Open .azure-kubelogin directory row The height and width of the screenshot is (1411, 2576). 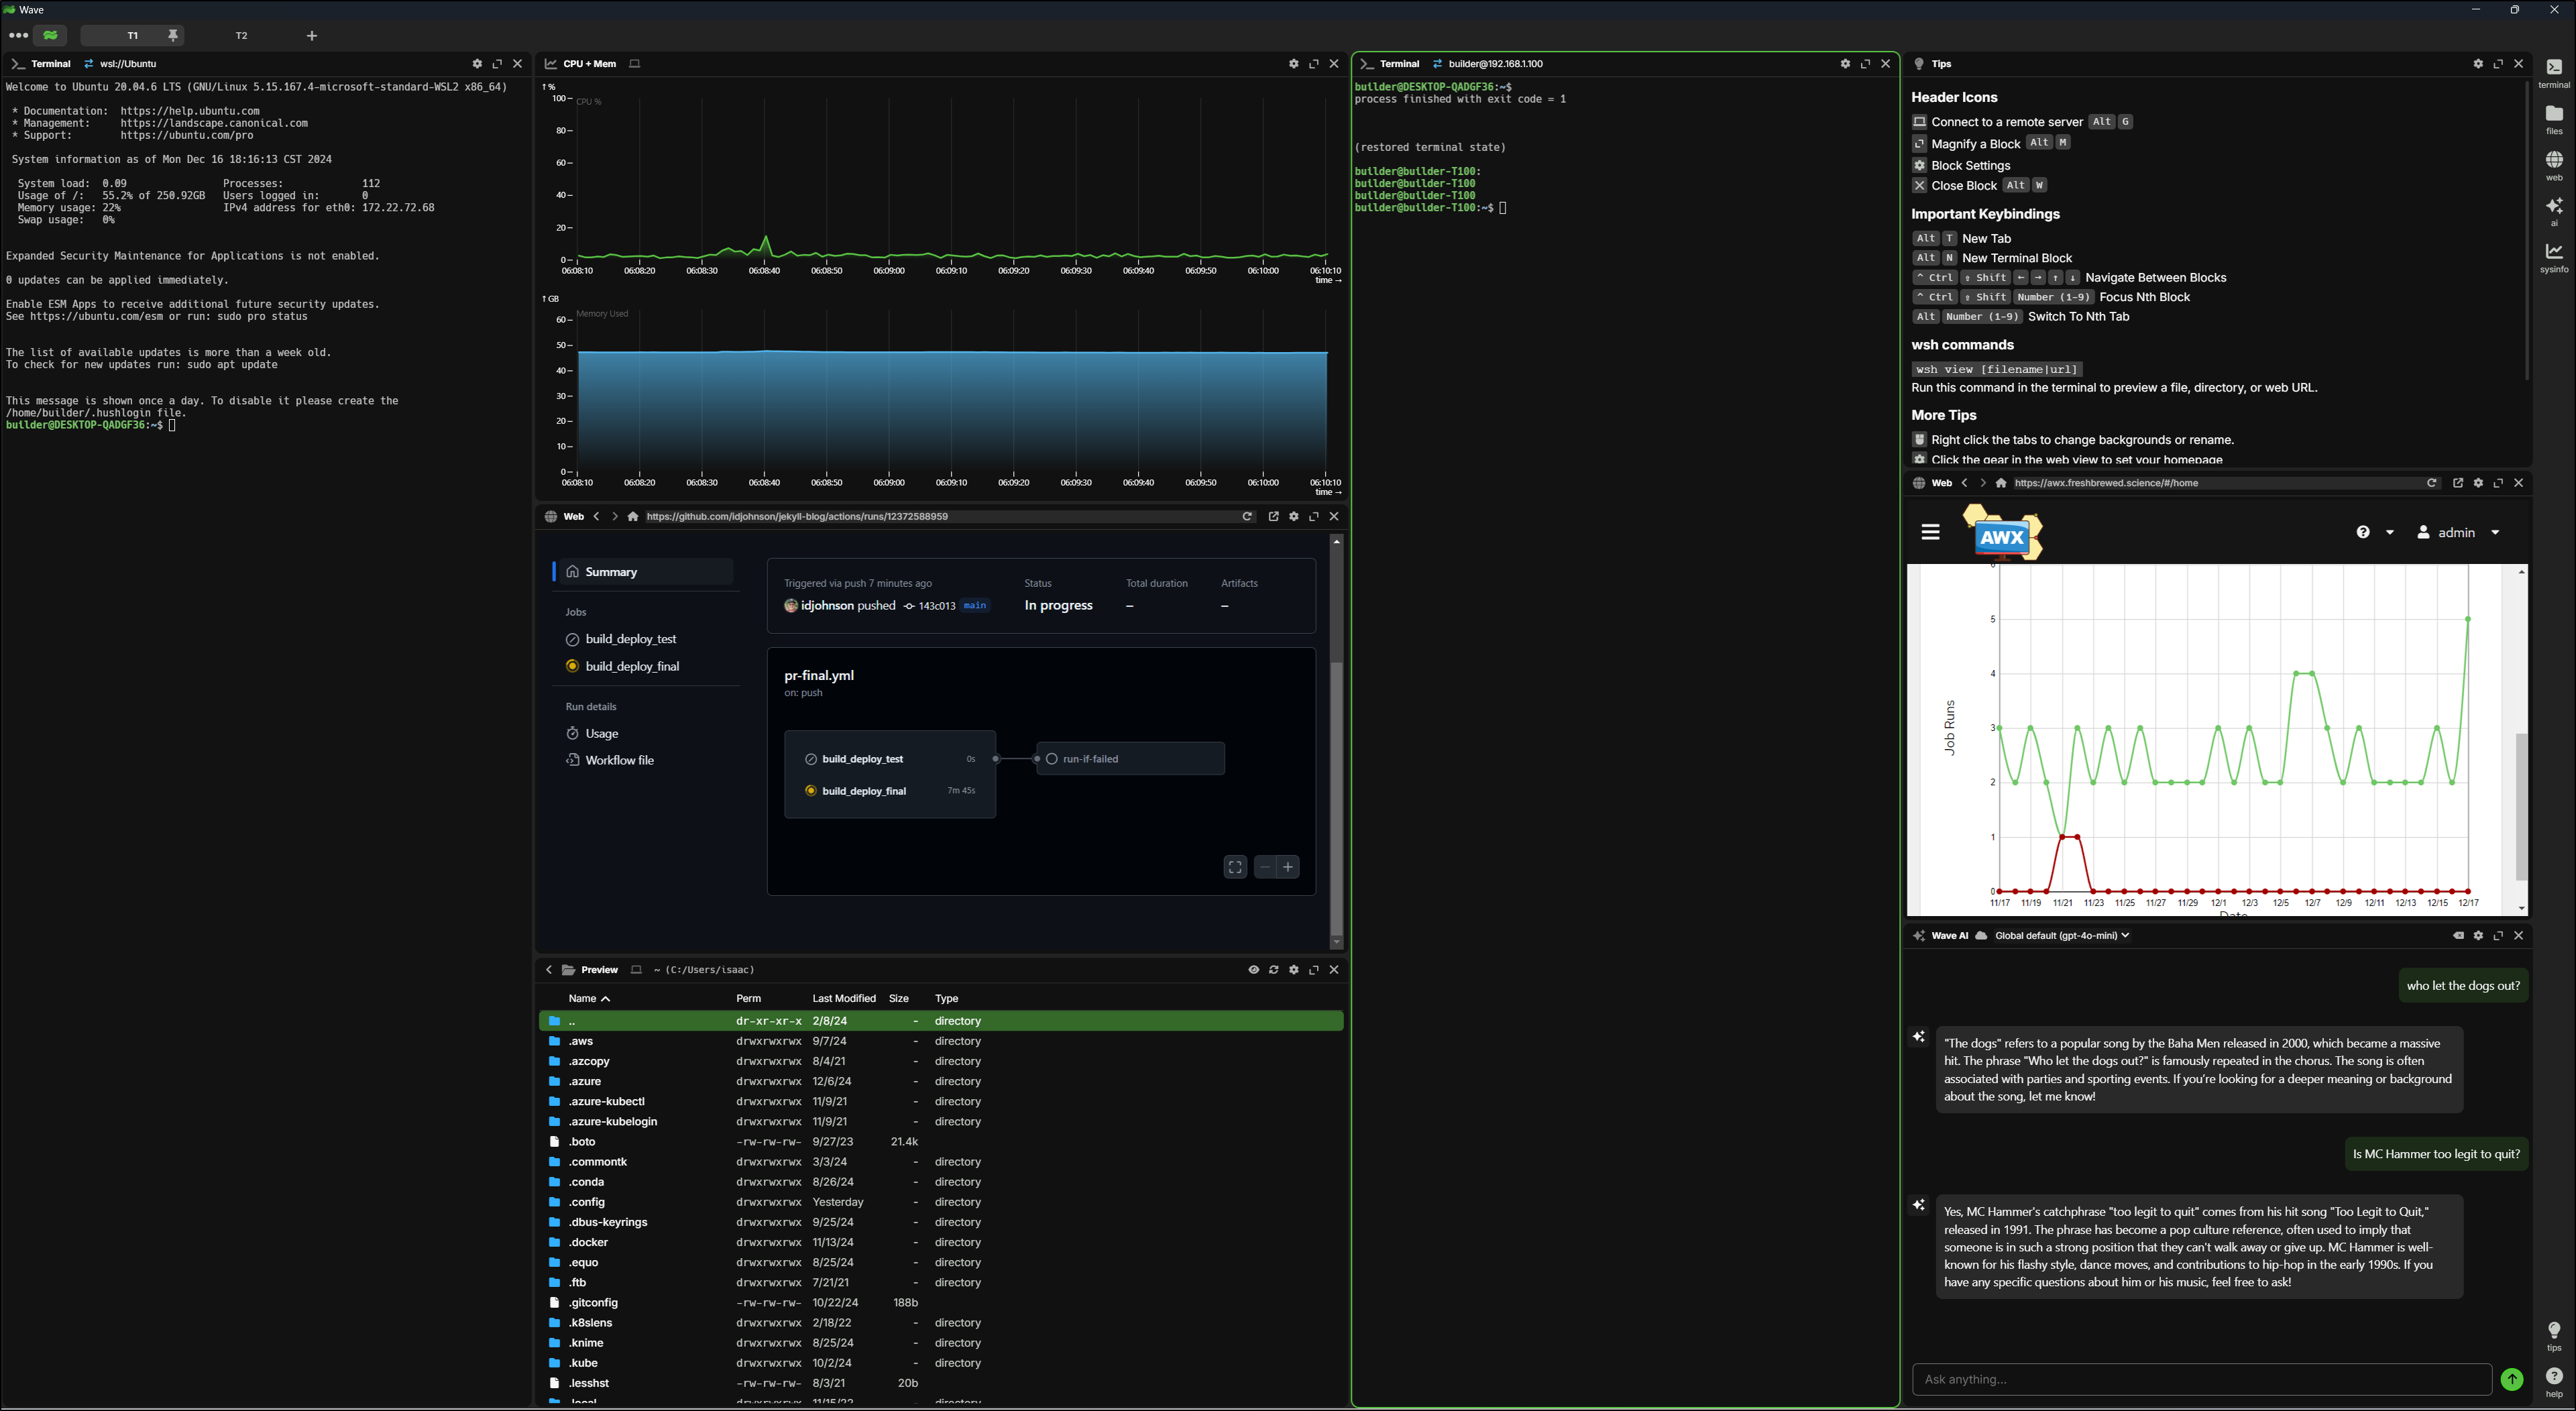(940, 1122)
